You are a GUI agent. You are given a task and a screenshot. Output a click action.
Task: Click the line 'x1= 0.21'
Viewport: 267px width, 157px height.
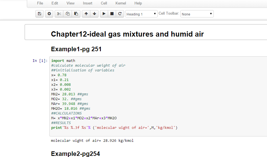[x=60, y=80]
